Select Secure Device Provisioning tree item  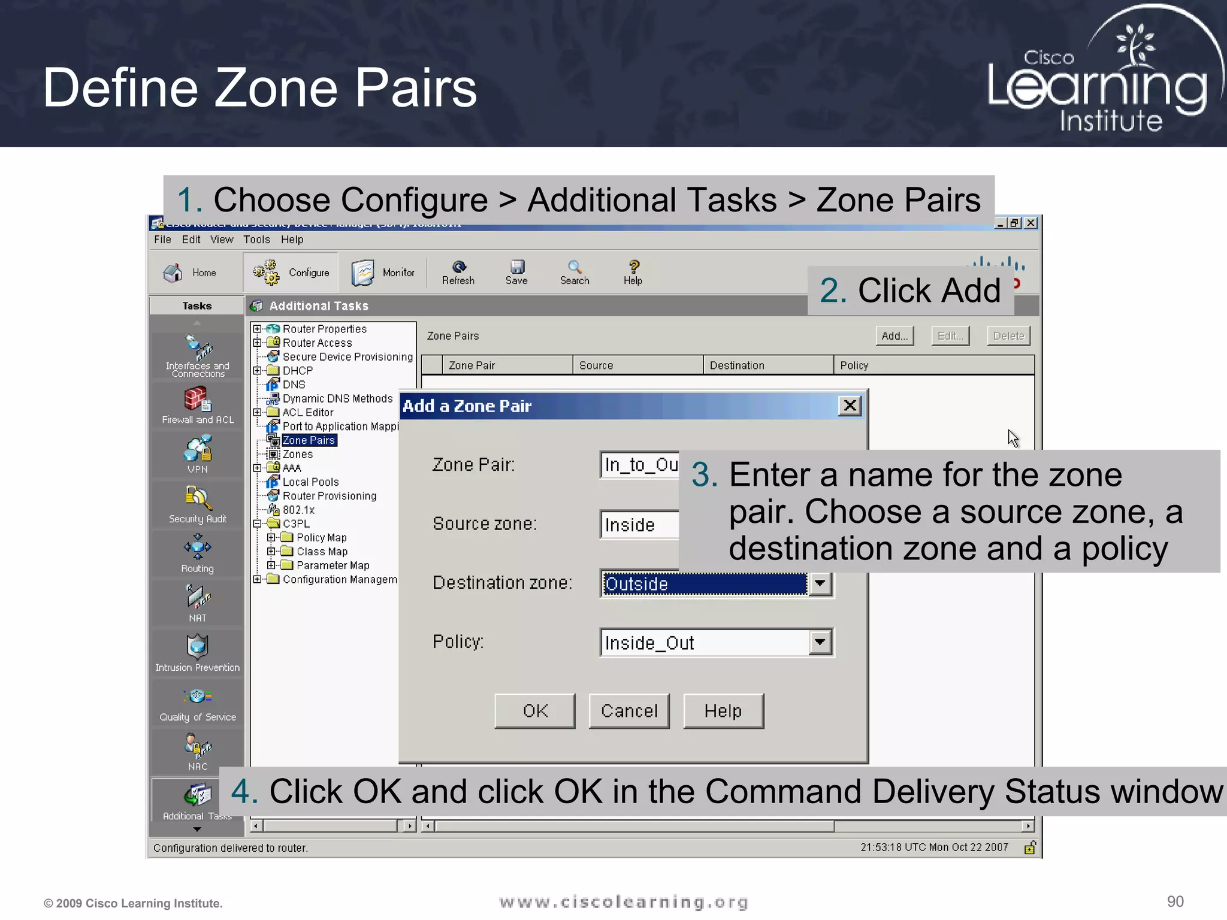click(x=347, y=357)
